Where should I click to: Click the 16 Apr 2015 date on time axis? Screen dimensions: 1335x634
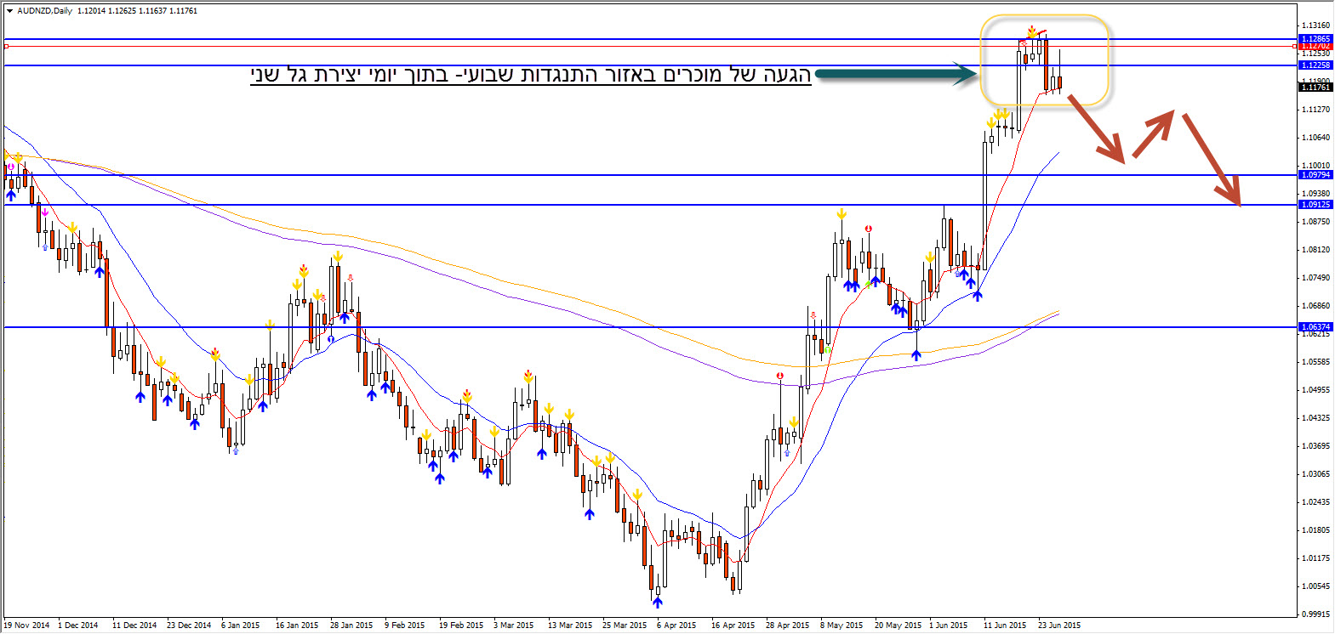click(x=733, y=626)
